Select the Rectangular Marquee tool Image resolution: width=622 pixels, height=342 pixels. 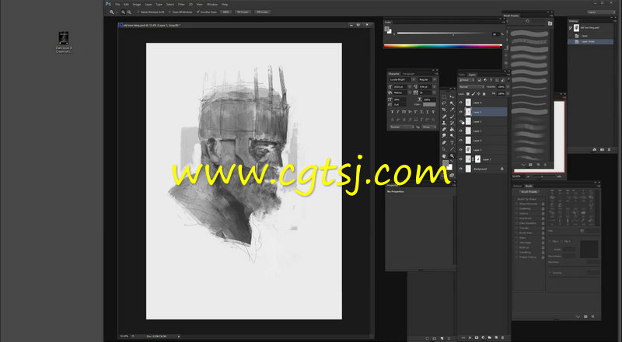click(444, 97)
